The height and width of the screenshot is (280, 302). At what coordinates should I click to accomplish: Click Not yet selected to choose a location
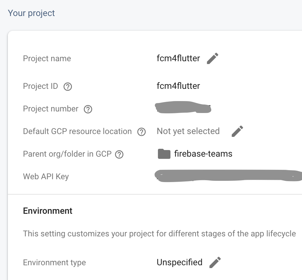pyautogui.click(x=188, y=131)
